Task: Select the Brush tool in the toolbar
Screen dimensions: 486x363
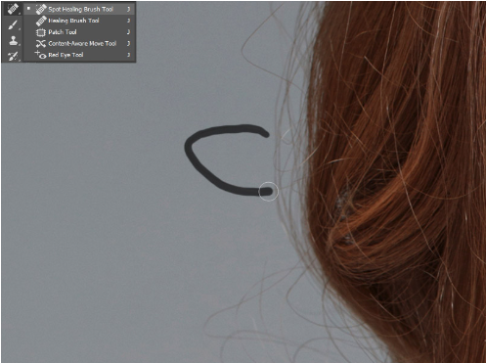Action: coord(13,24)
